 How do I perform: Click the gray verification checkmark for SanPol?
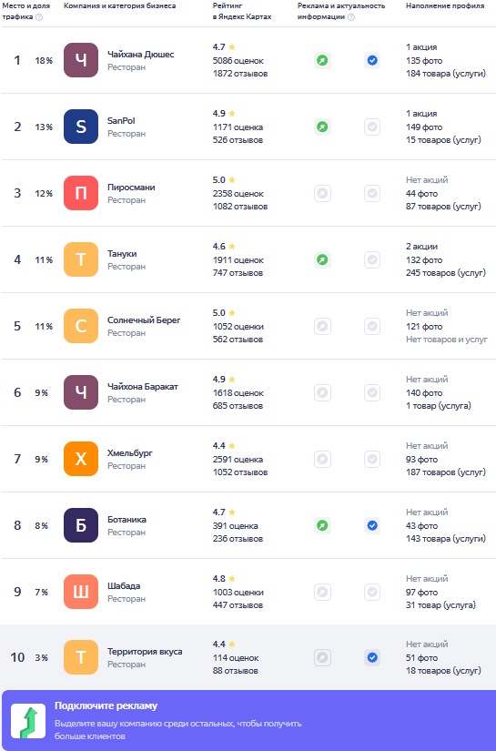coord(372,127)
